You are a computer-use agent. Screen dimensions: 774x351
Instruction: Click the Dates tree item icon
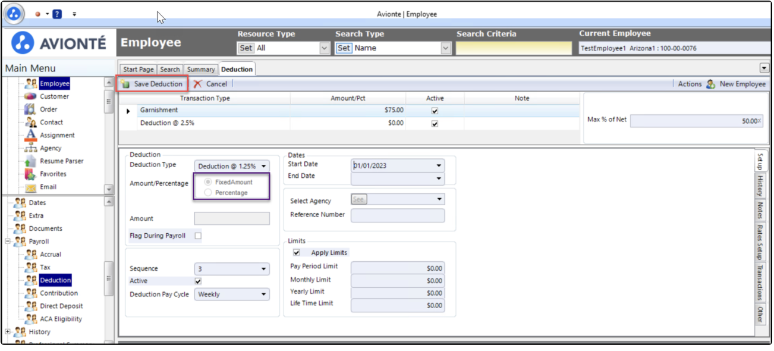pyautogui.click(x=20, y=203)
